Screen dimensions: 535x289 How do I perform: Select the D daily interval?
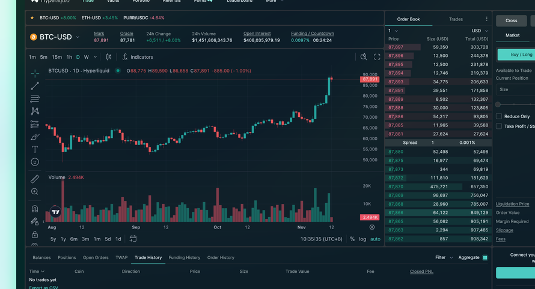pyautogui.click(x=78, y=57)
